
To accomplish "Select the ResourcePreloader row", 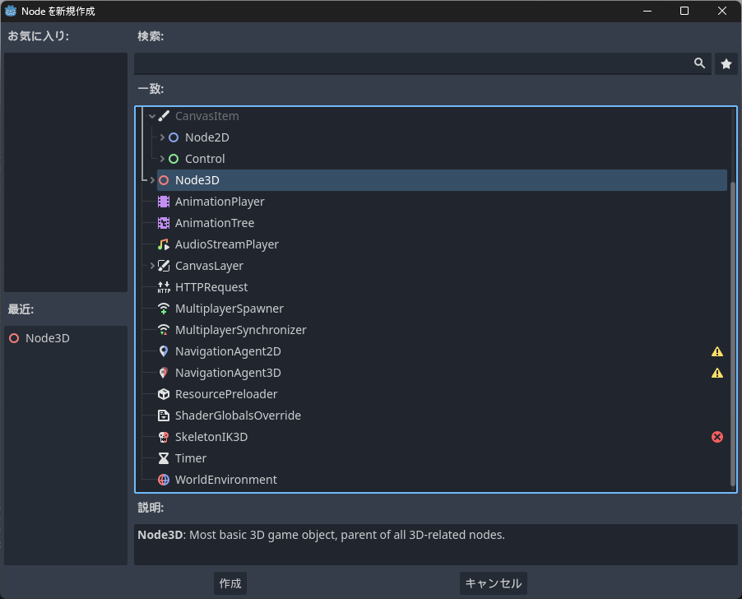I will point(442,394).
